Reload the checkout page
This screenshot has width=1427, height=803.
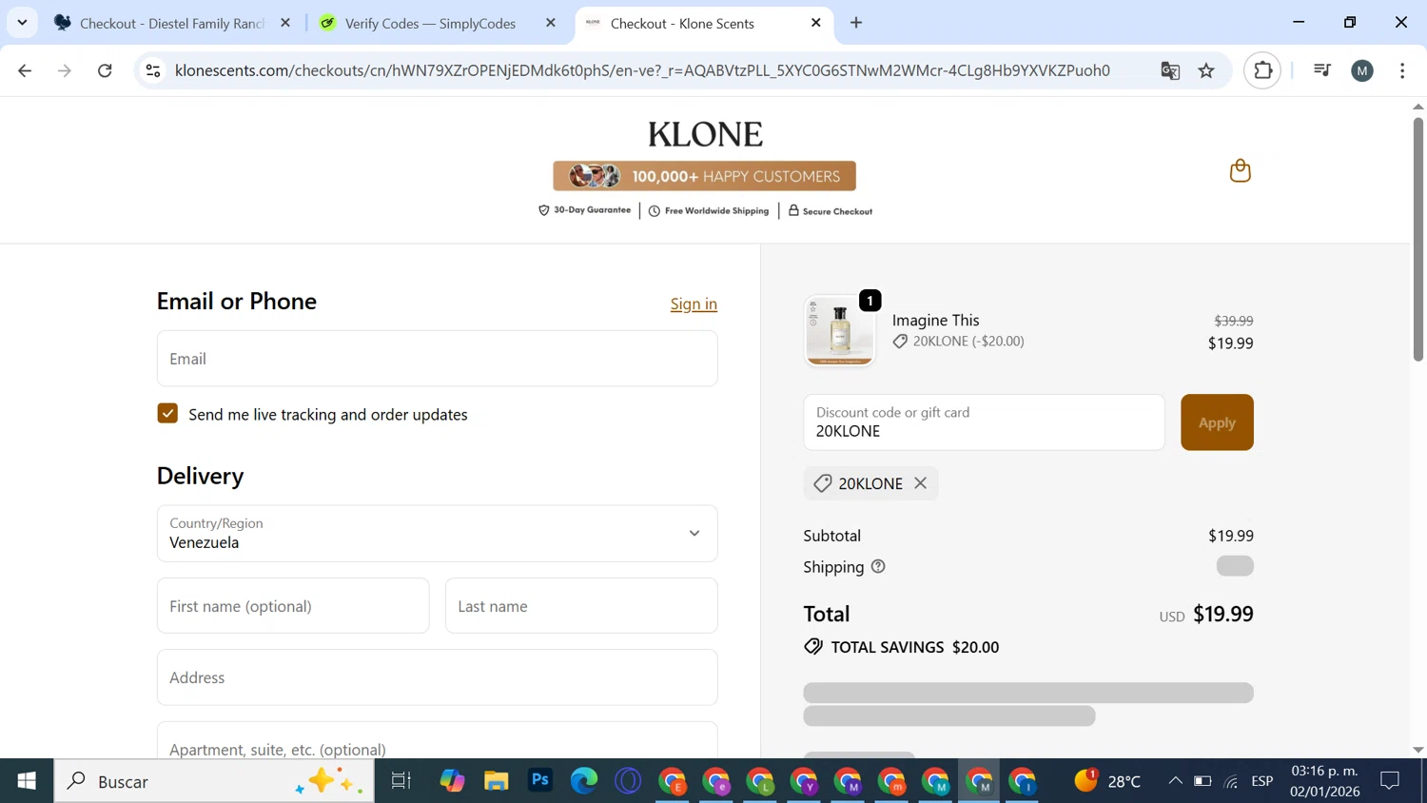[x=105, y=70]
